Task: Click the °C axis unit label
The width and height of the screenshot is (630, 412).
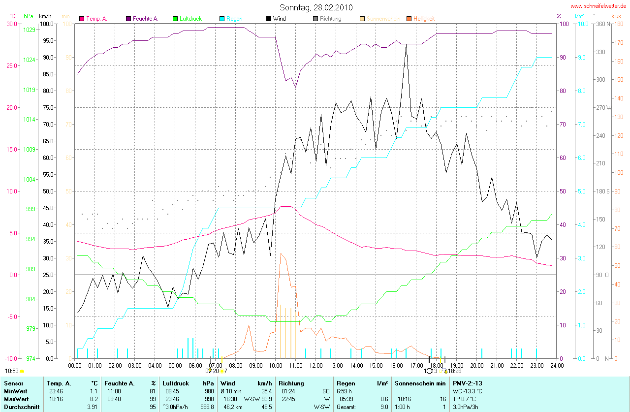Action: (x=12, y=16)
